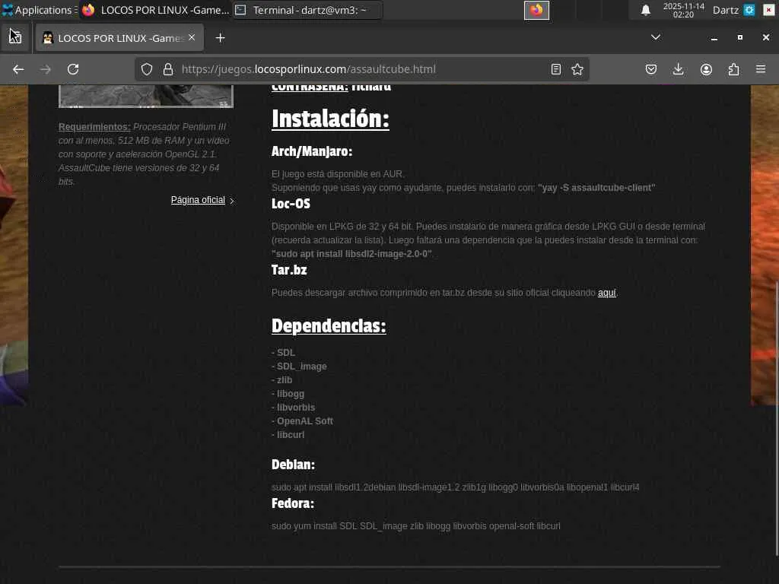
Task: Bookmark this page with the star
Action: point(577,69)
